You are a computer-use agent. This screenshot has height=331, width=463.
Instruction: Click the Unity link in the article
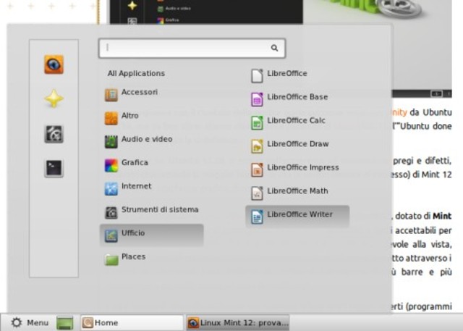(399, 112)
